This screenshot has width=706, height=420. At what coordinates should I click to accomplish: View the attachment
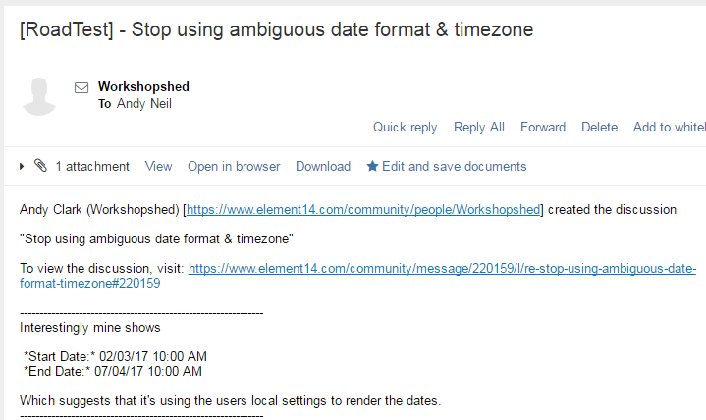pyautogui.click(x=158, y=166)
